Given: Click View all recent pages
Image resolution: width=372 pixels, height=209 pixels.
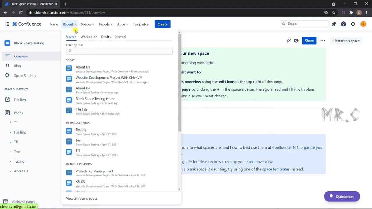Looking at the screenshot, I should click(x=82, y=199).
